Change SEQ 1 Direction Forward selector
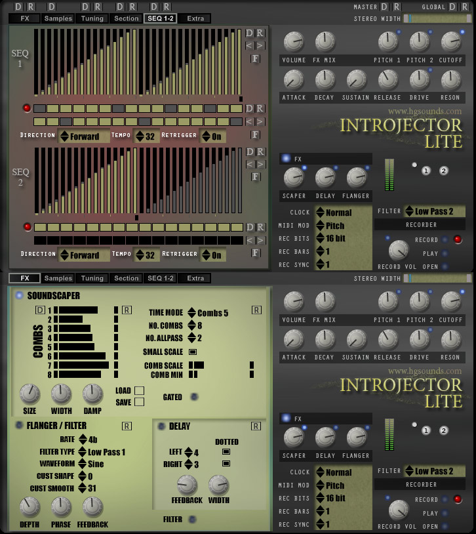The width and height of the screenshot is (476, 534). 84,136
